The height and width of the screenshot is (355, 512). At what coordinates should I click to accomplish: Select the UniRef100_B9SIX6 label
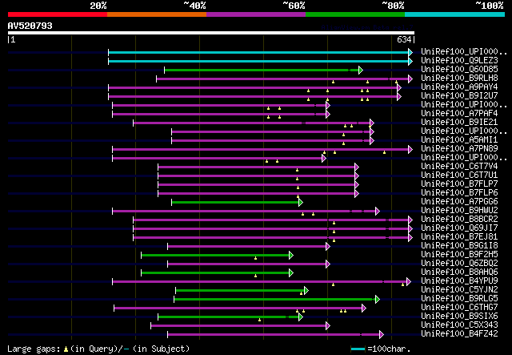459,317
